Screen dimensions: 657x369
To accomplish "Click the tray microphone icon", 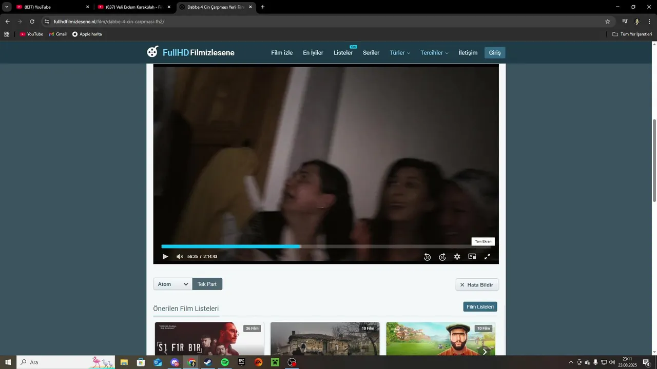I will [x=595, y=362].
